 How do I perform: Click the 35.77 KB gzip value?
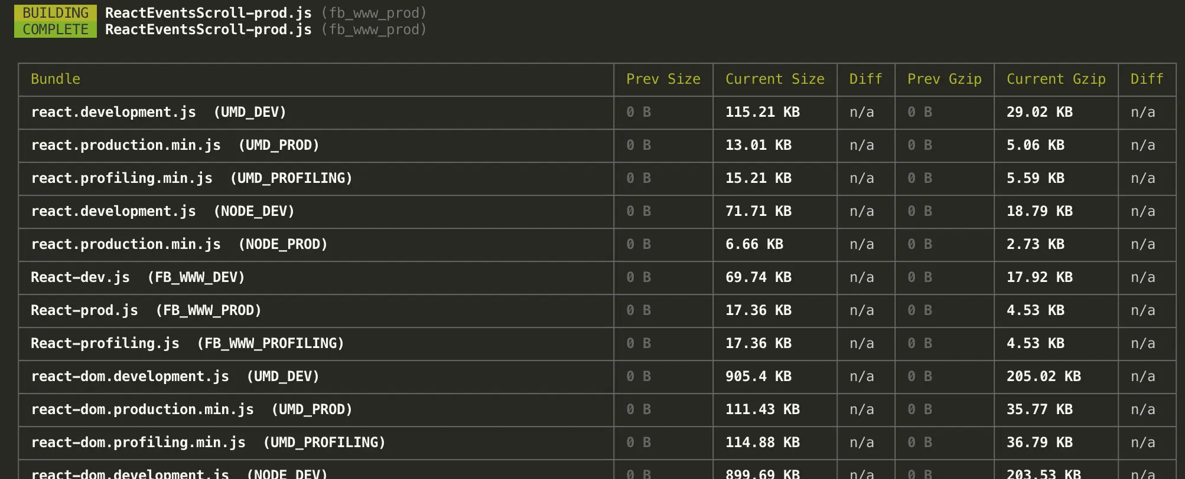[x=1040, y=409]
